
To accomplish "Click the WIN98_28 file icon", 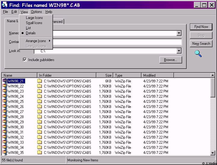I will [5, 117].
